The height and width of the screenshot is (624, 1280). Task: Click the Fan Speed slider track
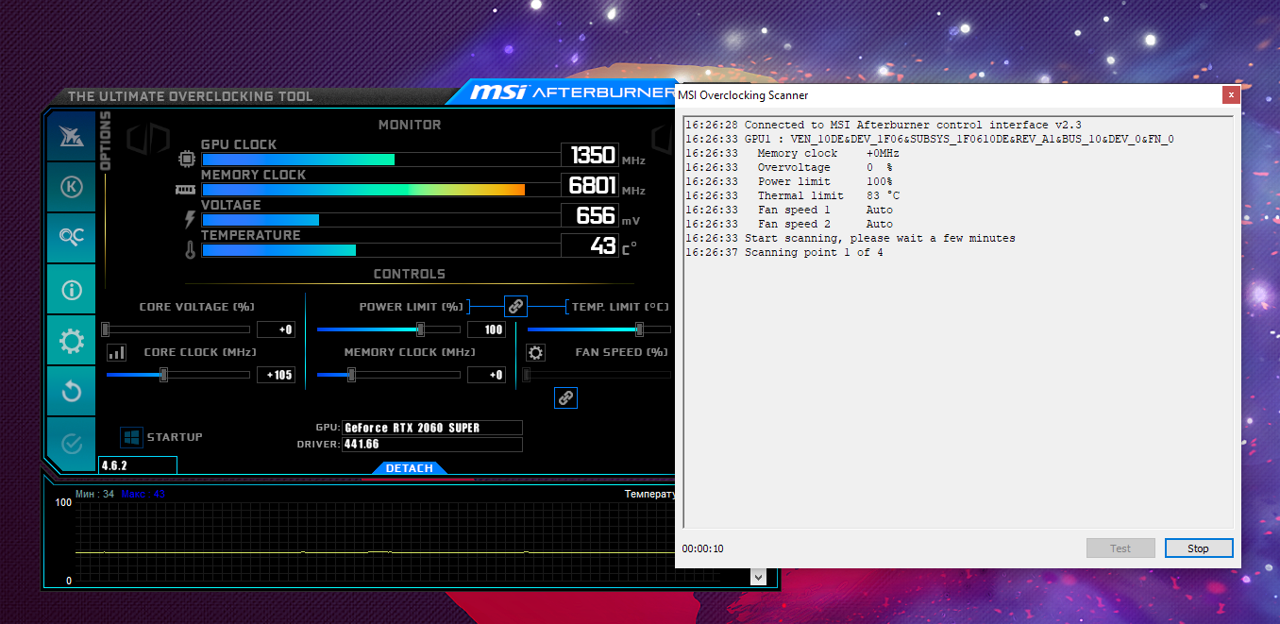pos(598,375)
